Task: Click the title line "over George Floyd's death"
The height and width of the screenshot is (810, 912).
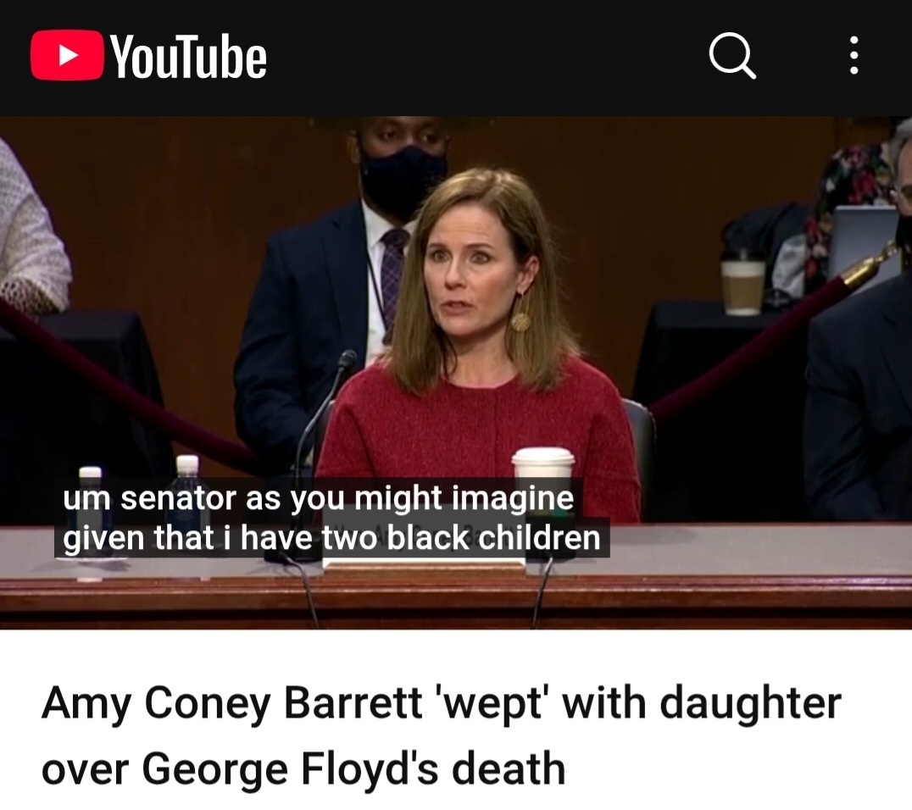Action: click(303, 768)
